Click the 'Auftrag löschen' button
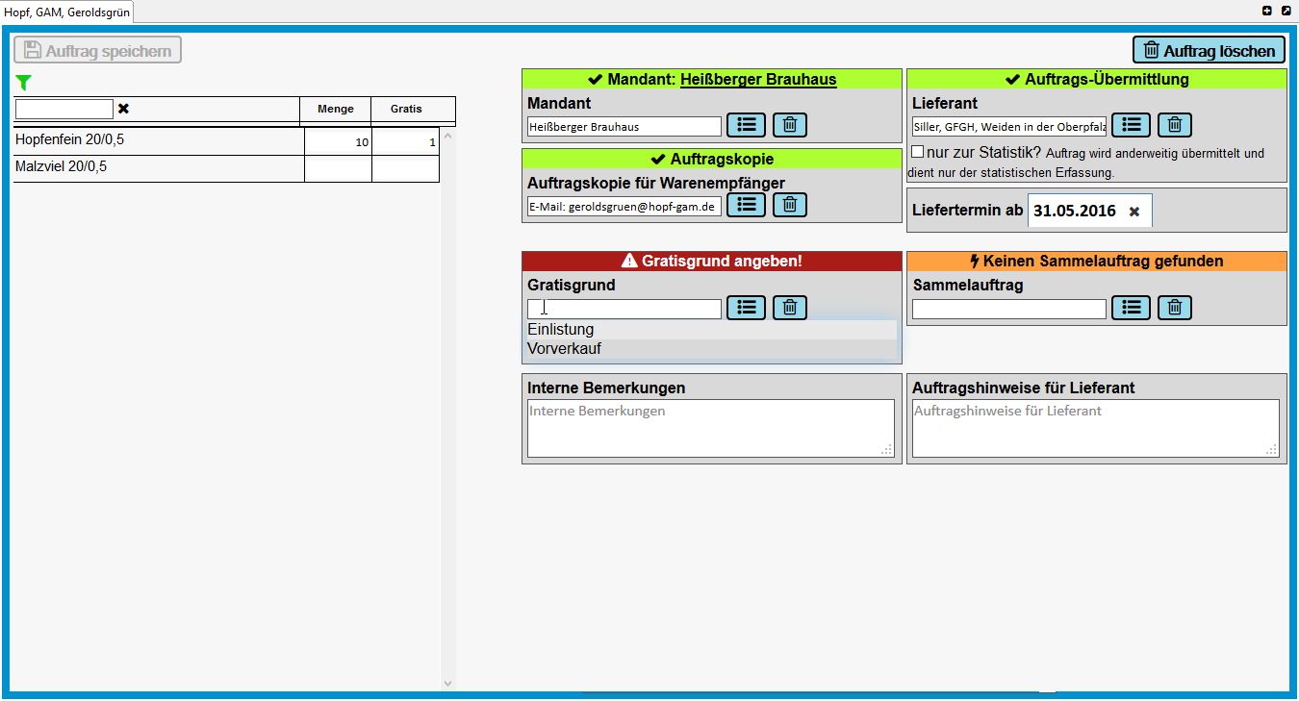This screenshot has height=701, width=1299. point(1210,51)
